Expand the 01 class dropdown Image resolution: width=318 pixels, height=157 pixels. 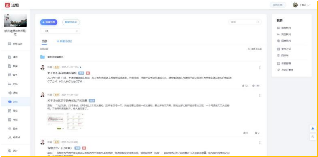point(60,31)
